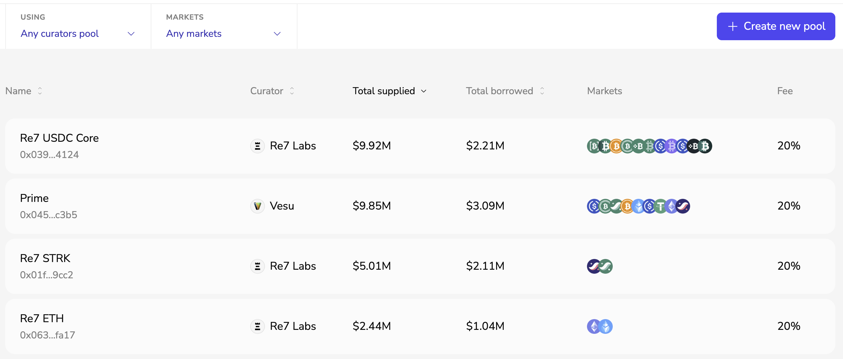Click the $3.09M total borrowed value
The width and height of the screenshot is (843, 359).
point(485,206)
